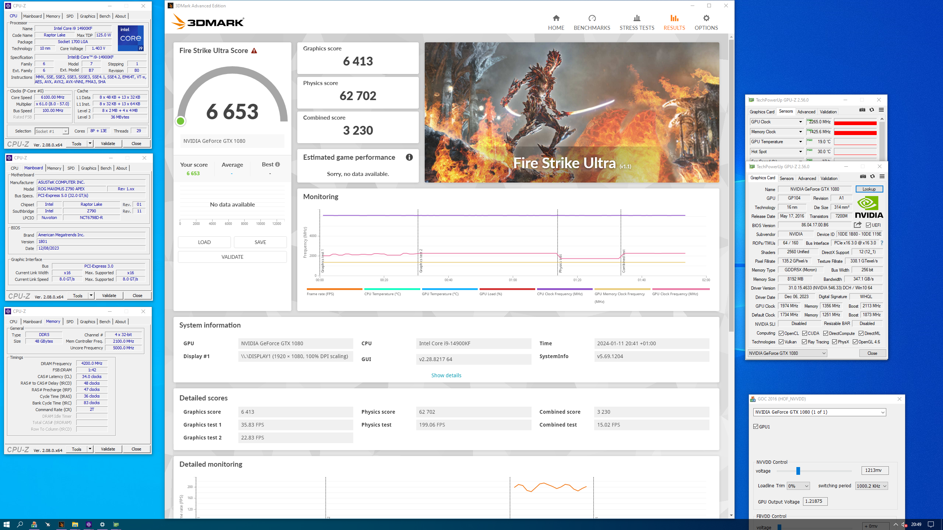This screenshot has width=943, height=530.
Task: Click the Fire Strike Ultra banner image
Action: pos(572,112)
